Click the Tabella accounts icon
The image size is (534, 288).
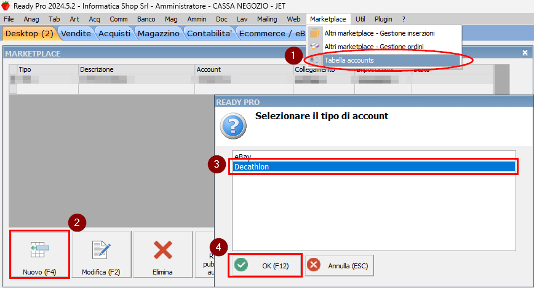click(315, 60)
